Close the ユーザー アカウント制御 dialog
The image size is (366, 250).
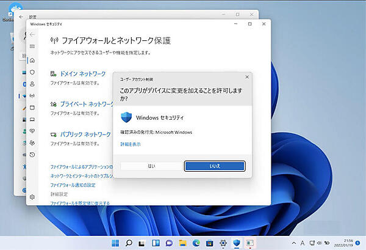246,77
